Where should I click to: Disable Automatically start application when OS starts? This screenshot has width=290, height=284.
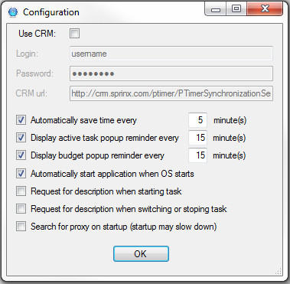(21, 174)
